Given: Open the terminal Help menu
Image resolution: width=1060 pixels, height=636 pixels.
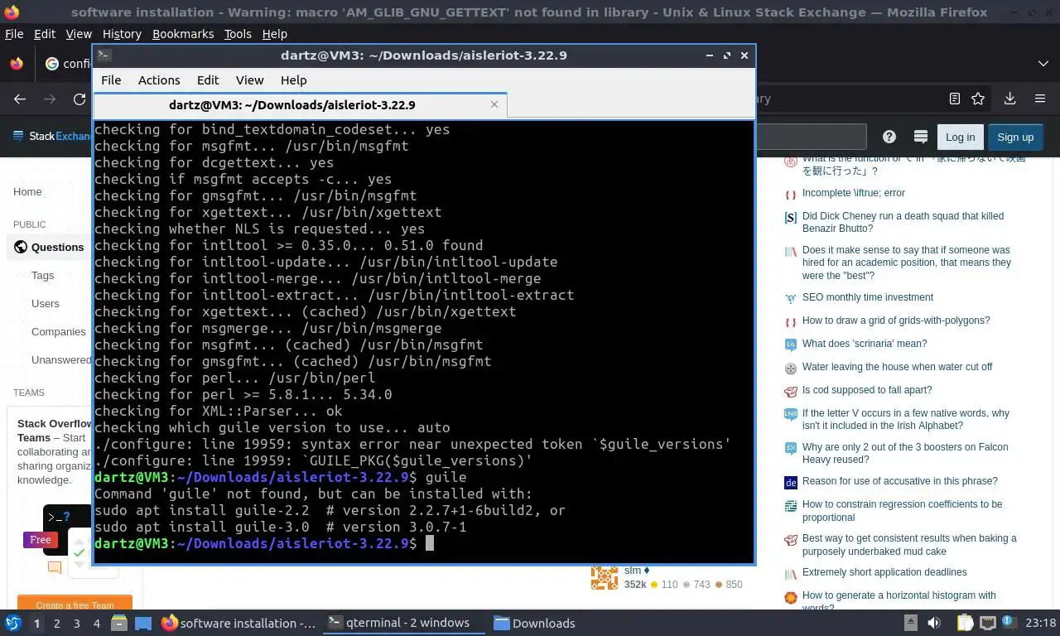Looking at the screenshot, I should (x=294, y=80).
